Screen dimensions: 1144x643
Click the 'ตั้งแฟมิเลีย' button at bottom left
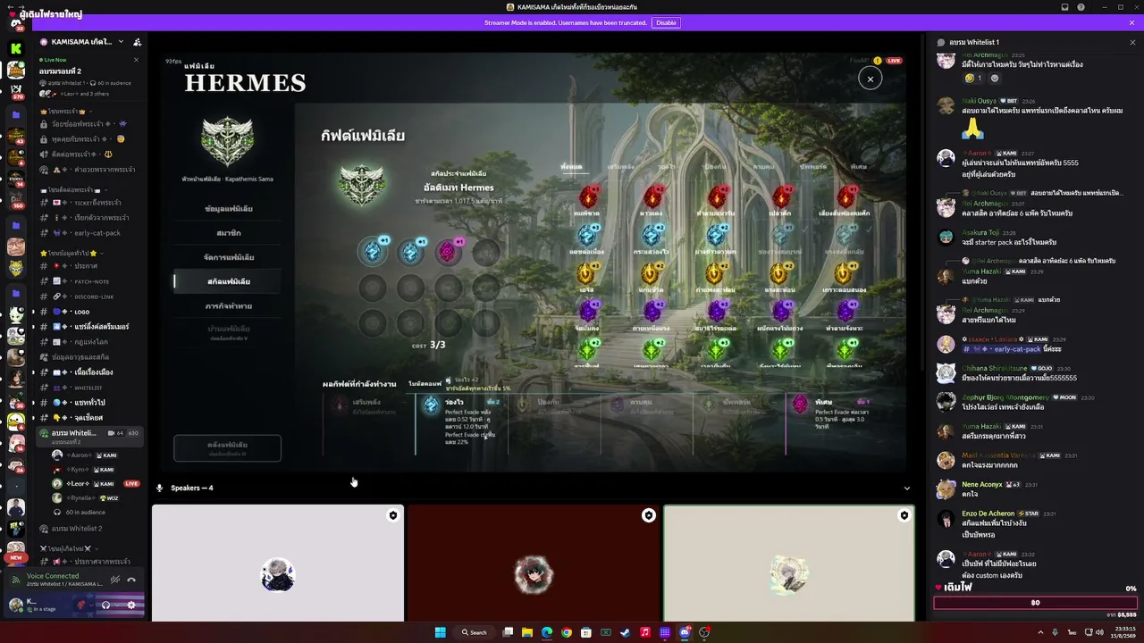(227, 447)
